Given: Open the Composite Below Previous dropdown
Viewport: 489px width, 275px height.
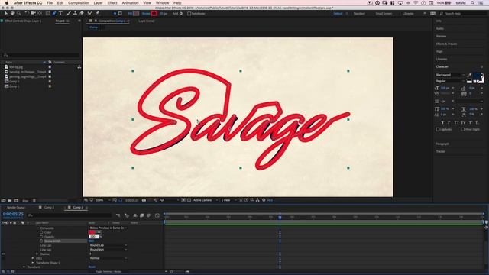Looking at the screenshot, I should (108, 228).
